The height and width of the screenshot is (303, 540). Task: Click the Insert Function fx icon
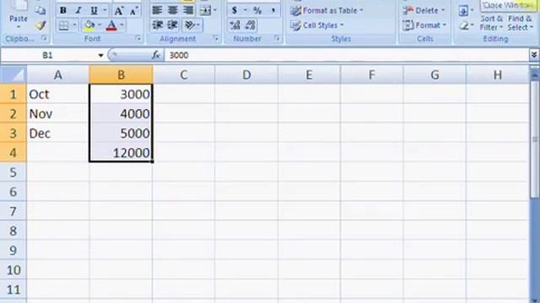click(x=156, y=55)
